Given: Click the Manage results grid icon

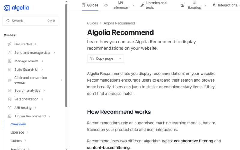Looking at the screenshot, I should point(10,61).
